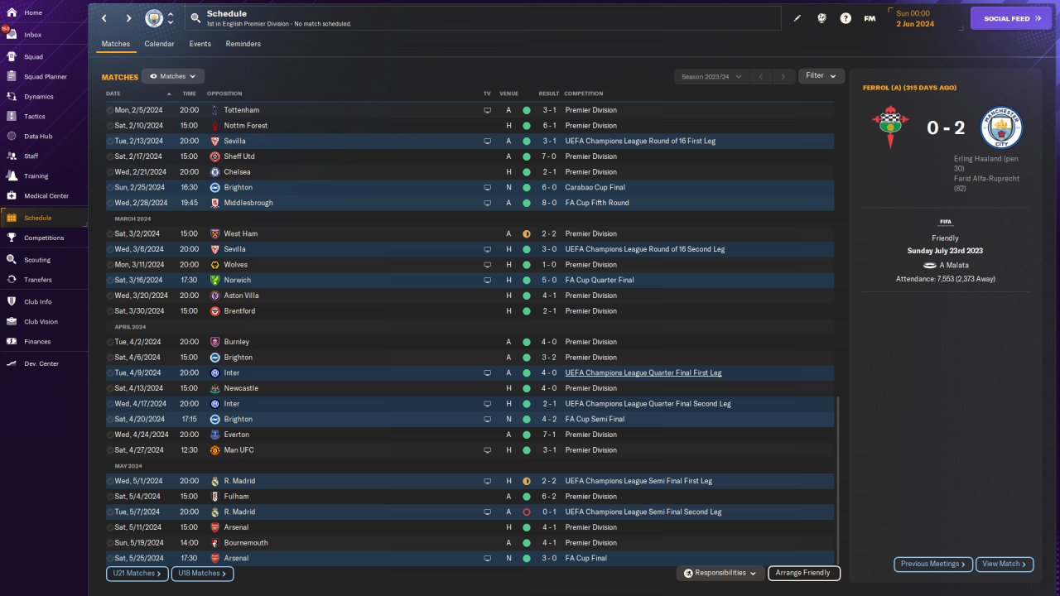Click the Manchester City crest in match panel

pos(1001,127)
